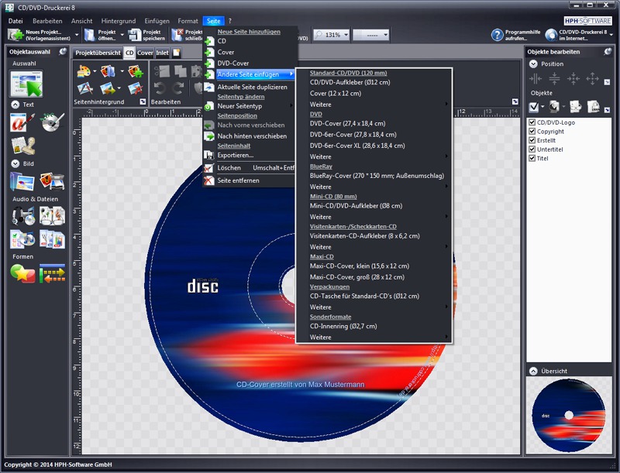
Task: Open the Seitenhintergrund group dialog launcher
Action: click(x=143, y=102)
